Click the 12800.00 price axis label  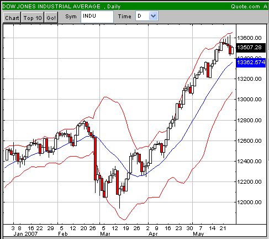(x=249, y=121)
